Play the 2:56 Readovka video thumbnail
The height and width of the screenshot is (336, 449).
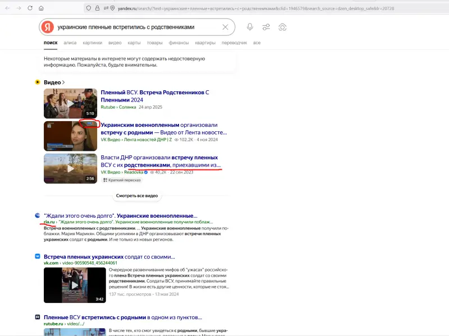71,169
